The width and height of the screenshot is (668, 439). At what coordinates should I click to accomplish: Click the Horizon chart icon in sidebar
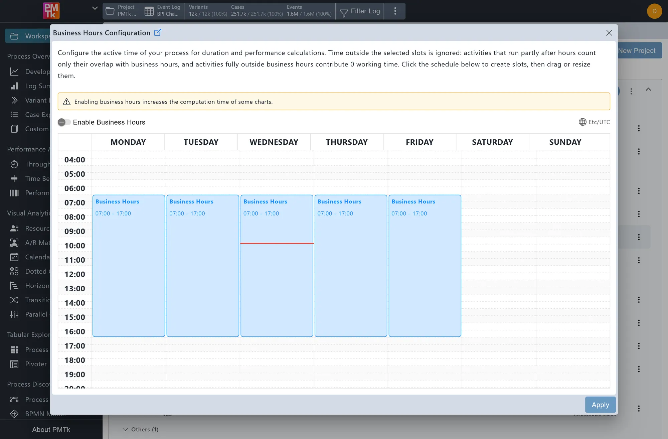14,286
